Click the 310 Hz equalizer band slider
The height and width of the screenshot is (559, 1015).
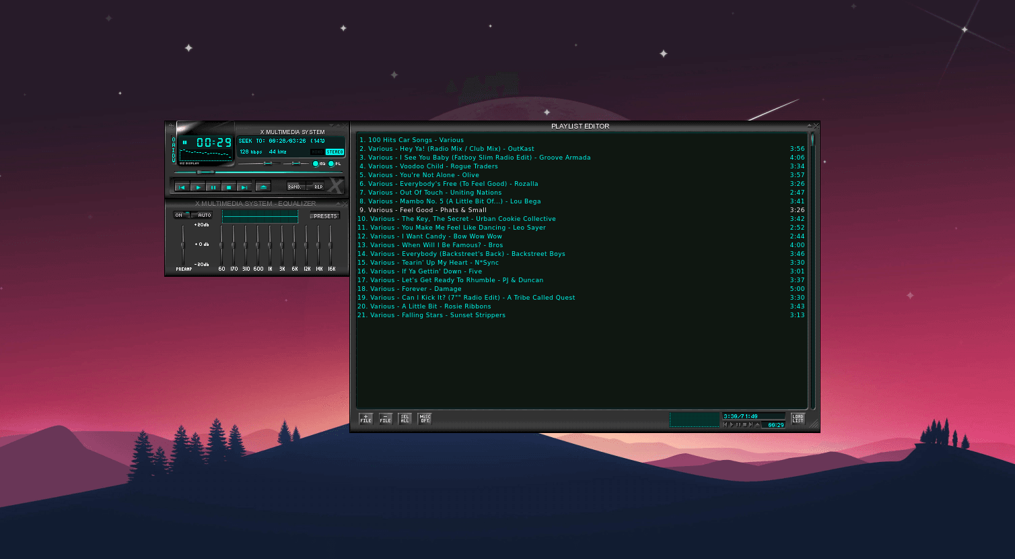[x=245, y=244]
